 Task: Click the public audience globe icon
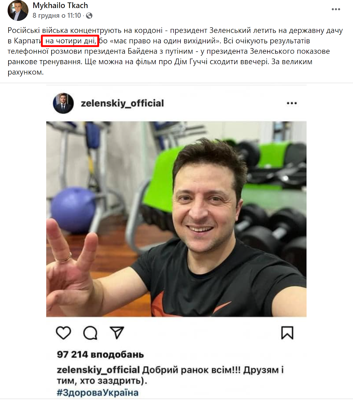point(89,16)
